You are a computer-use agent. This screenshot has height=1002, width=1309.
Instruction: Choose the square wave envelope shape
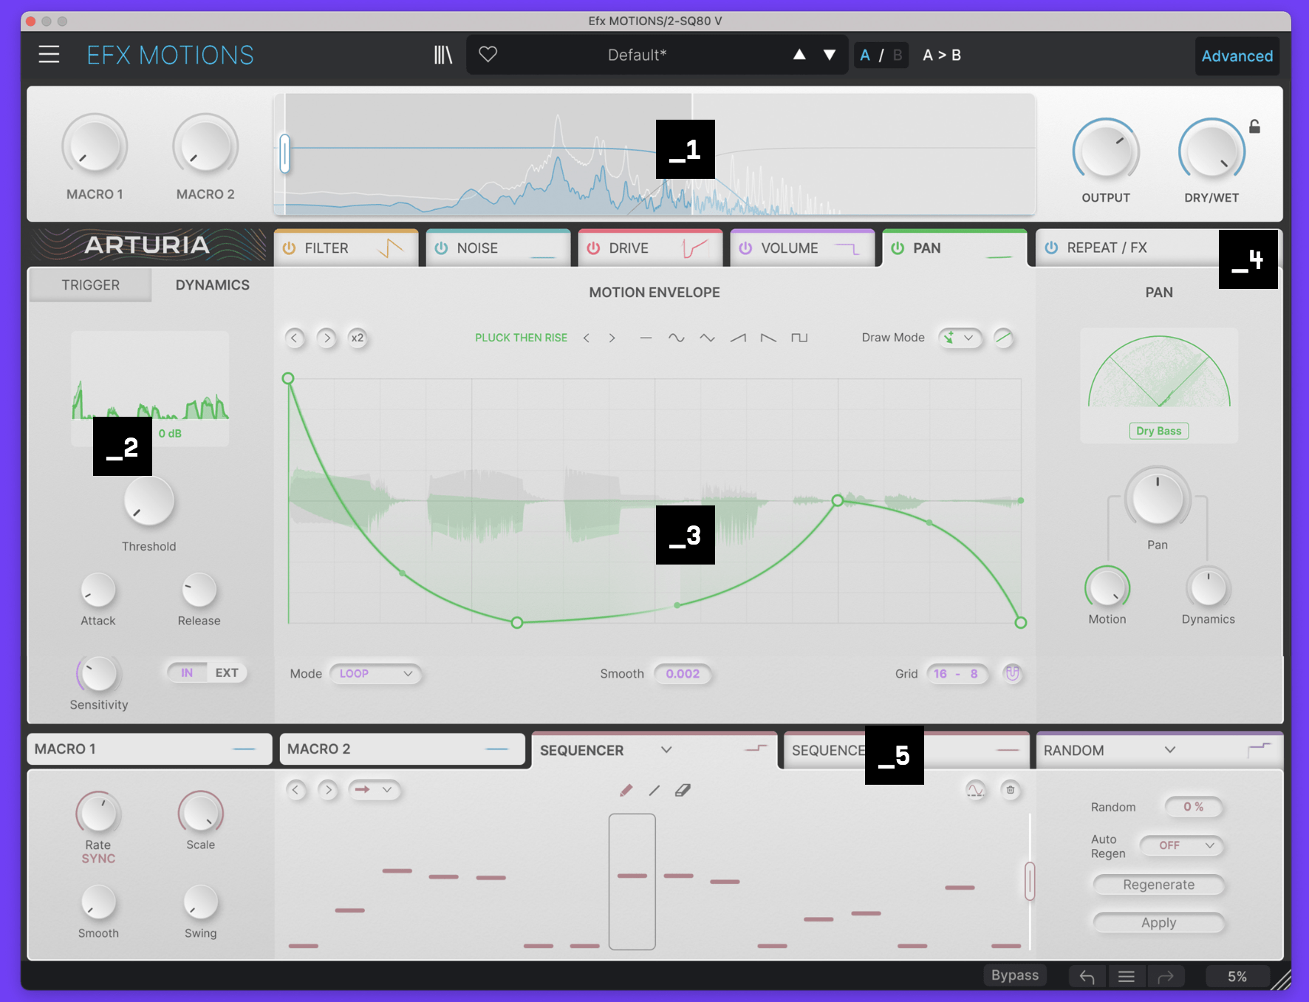tap(799, 338)
